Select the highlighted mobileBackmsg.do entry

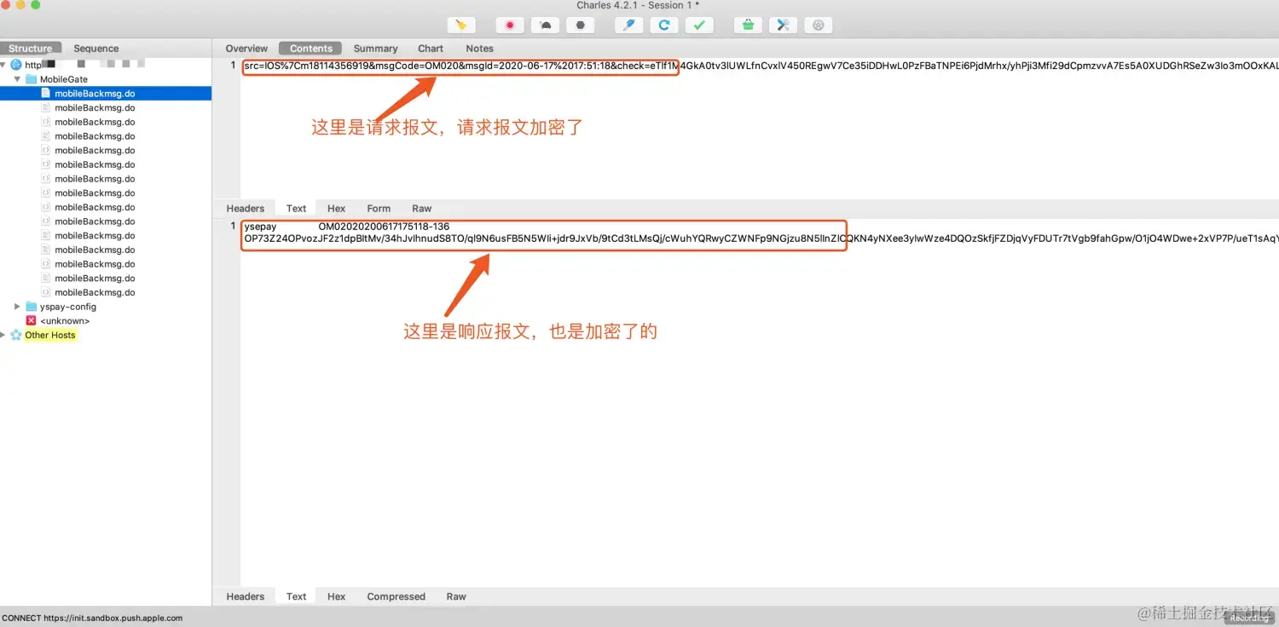(x=106, y=94)
